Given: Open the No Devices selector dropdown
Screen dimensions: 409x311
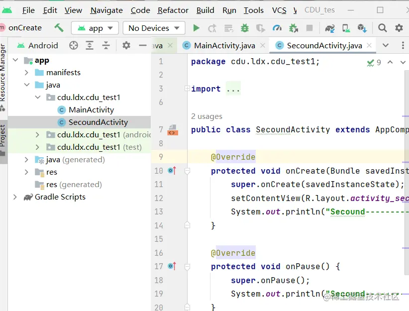Looking at the screenshot, I should pos(154,28).
